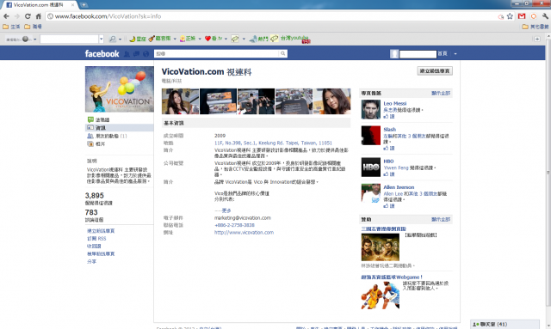This screenshot has width=551, height=329.
Task: Click the browser forward arrow
Action: coord(17,16)
